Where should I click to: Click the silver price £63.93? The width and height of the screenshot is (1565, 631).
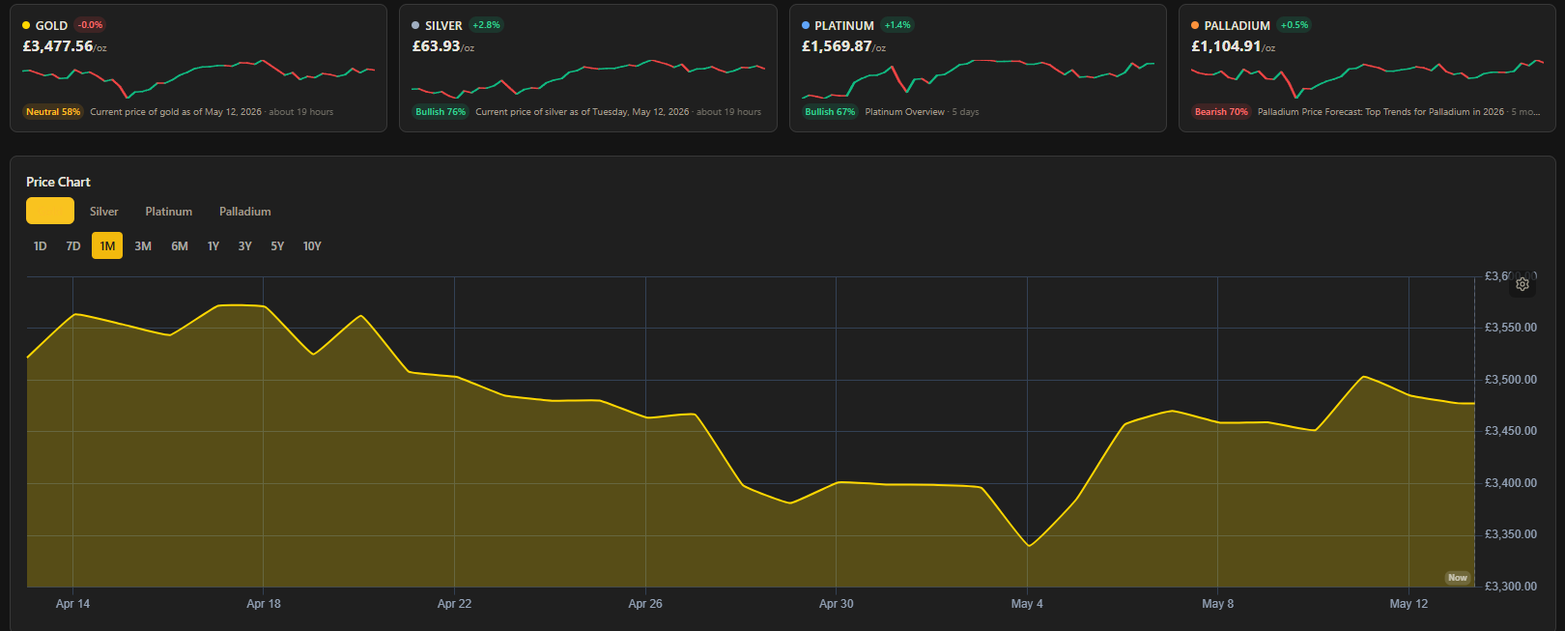[437, 46]
